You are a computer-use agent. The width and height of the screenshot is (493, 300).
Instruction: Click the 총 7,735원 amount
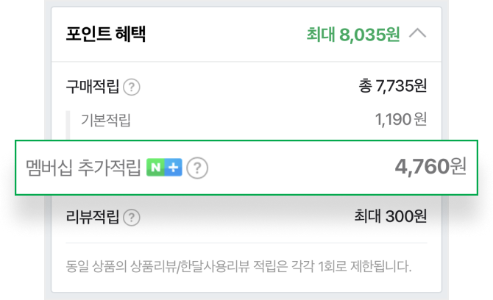(392, 86)
